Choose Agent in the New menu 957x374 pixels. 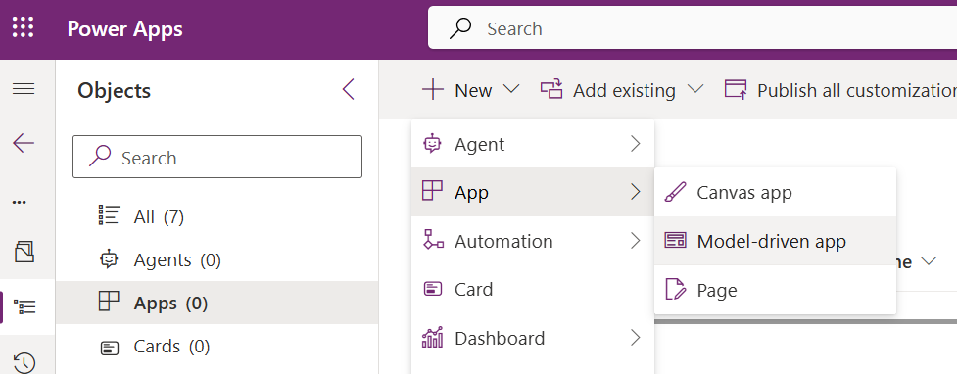pos(533,144)
